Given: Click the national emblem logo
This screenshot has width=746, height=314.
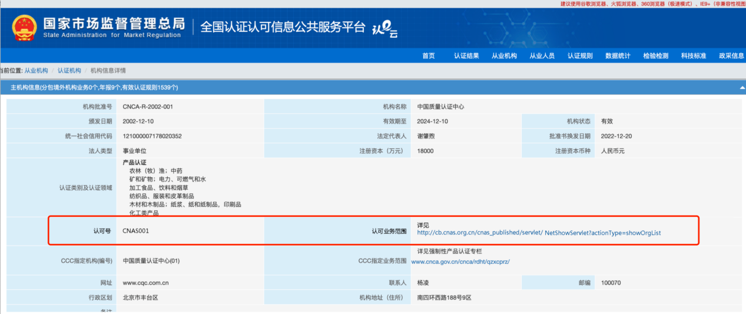Looking at the screenshot, I should (25, 28).
